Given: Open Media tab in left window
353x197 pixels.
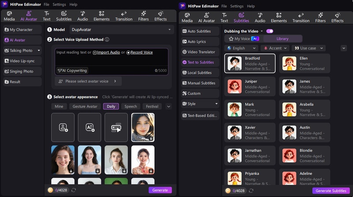Looking at the screenshot, I should point(9,16).
